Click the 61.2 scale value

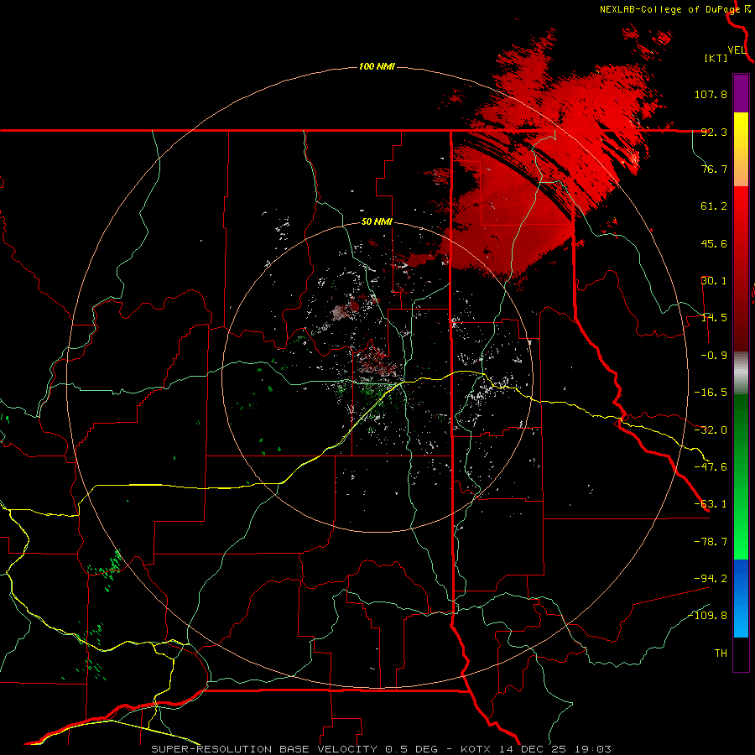click(714, 206)
